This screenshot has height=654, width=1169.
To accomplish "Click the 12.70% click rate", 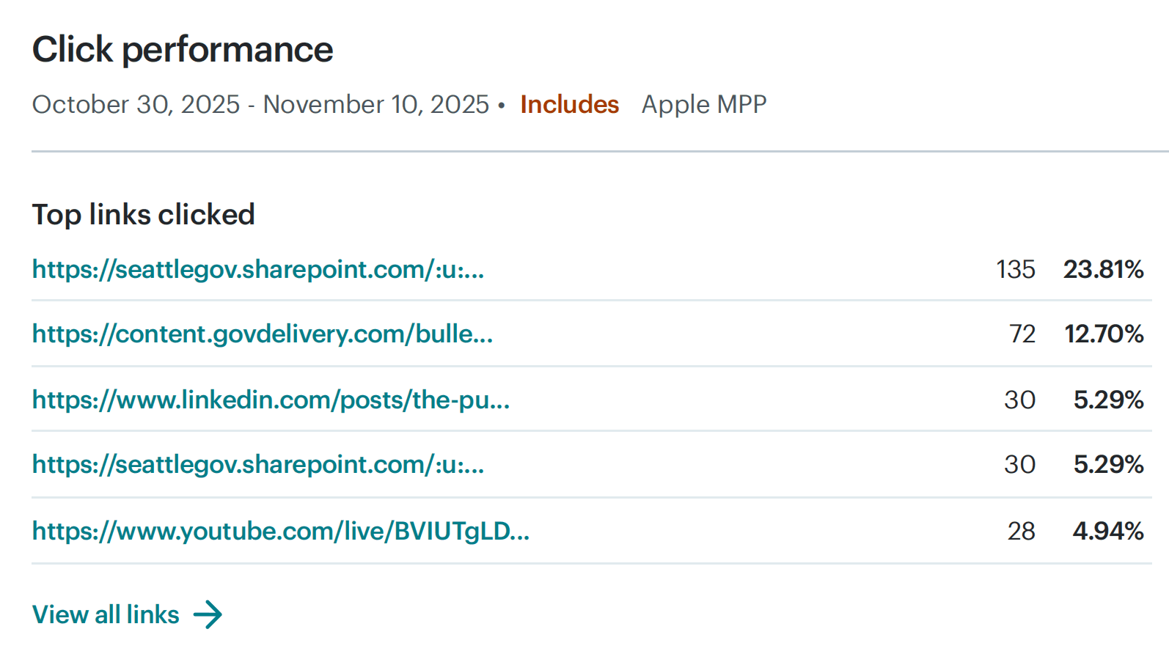I will (1104, 334).
